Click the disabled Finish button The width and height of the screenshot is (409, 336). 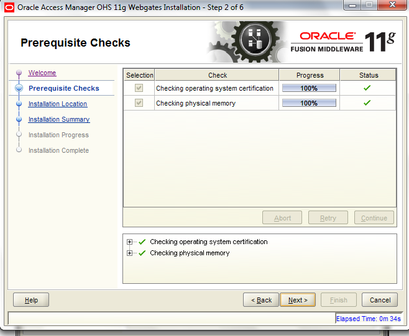click(339, 300)
